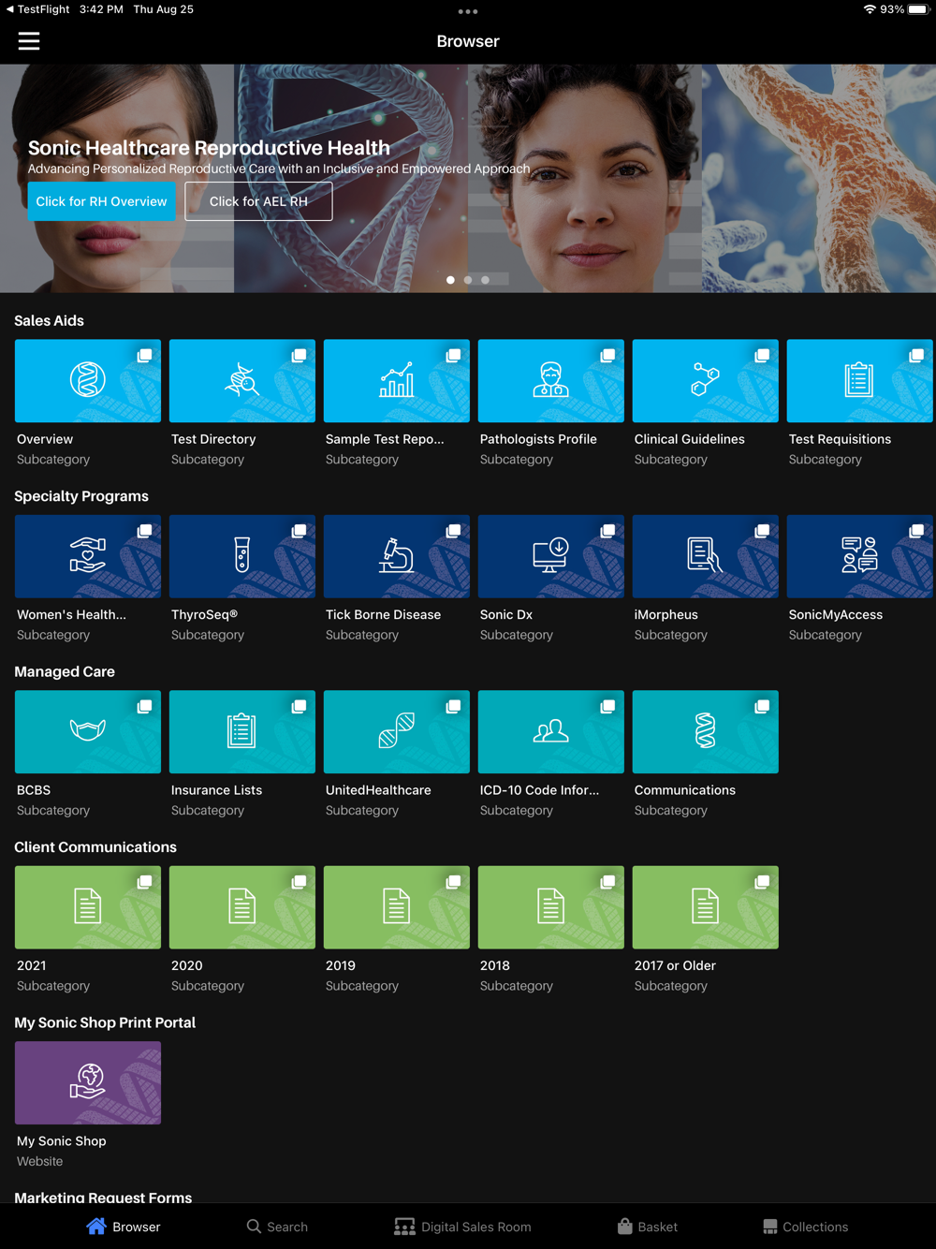Open the 2021 client communications tile

click(88, 907)
